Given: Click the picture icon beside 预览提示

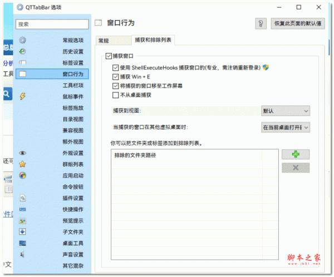Looking at the screenshot, I should pyautogui.click(x=23, y=221).
